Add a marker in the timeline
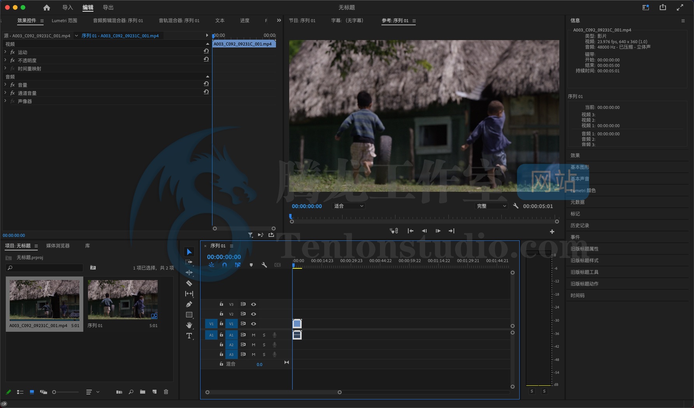 (251, 265)
